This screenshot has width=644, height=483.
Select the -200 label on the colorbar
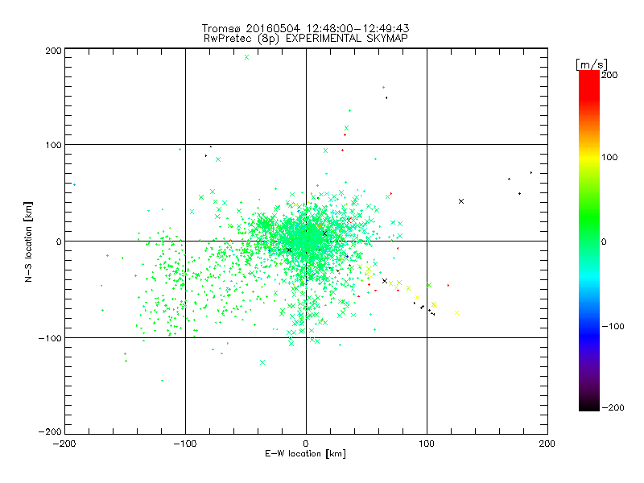pyautogui.click(x=613, y=407)
